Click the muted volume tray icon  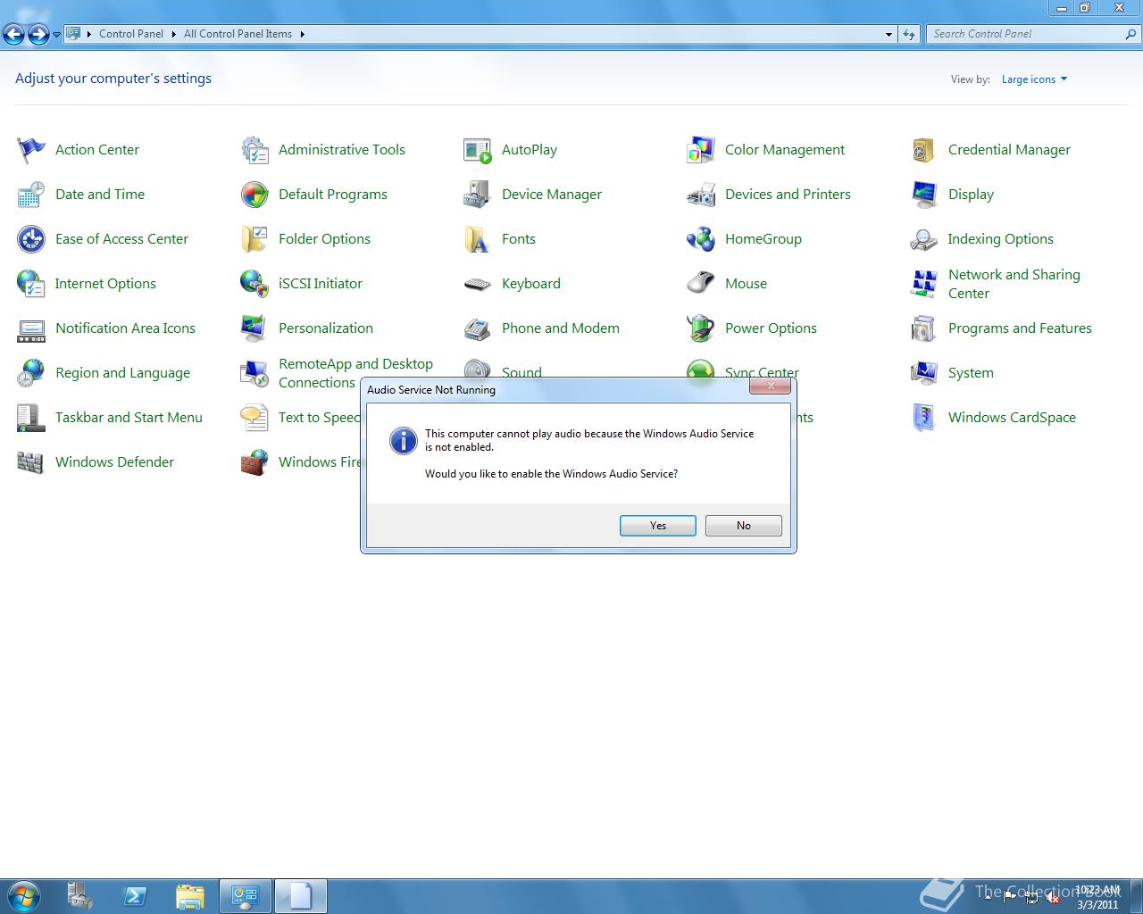(1053, 898)
